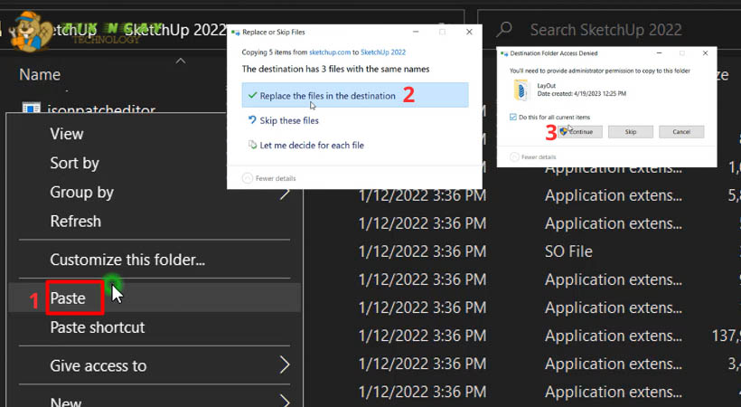Click the watermark mascot logo

29,29
